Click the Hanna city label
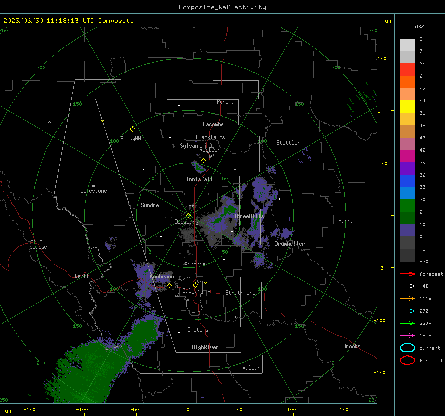445x416 pixels. [x=346, y=221]
